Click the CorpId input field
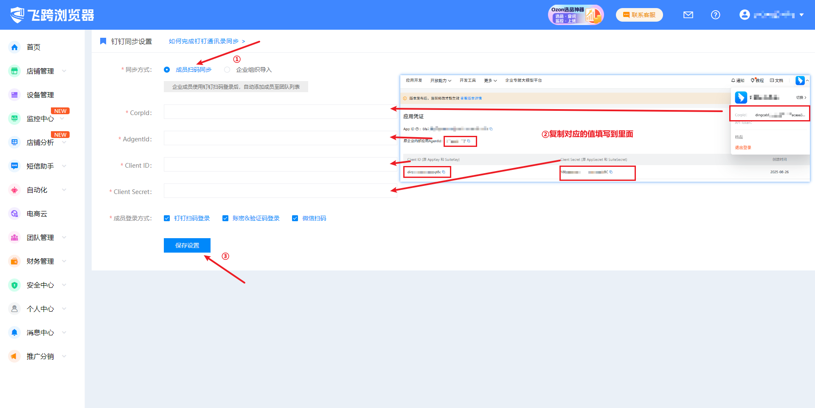Image resolution: width=815 pixels, height=408 pixels. point(280,112)
